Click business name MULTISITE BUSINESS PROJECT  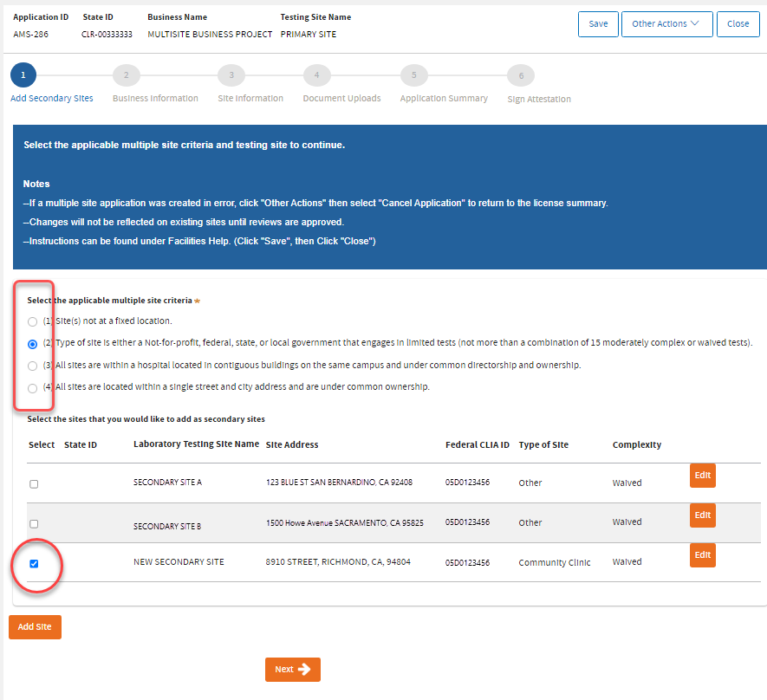coord(210,34)
